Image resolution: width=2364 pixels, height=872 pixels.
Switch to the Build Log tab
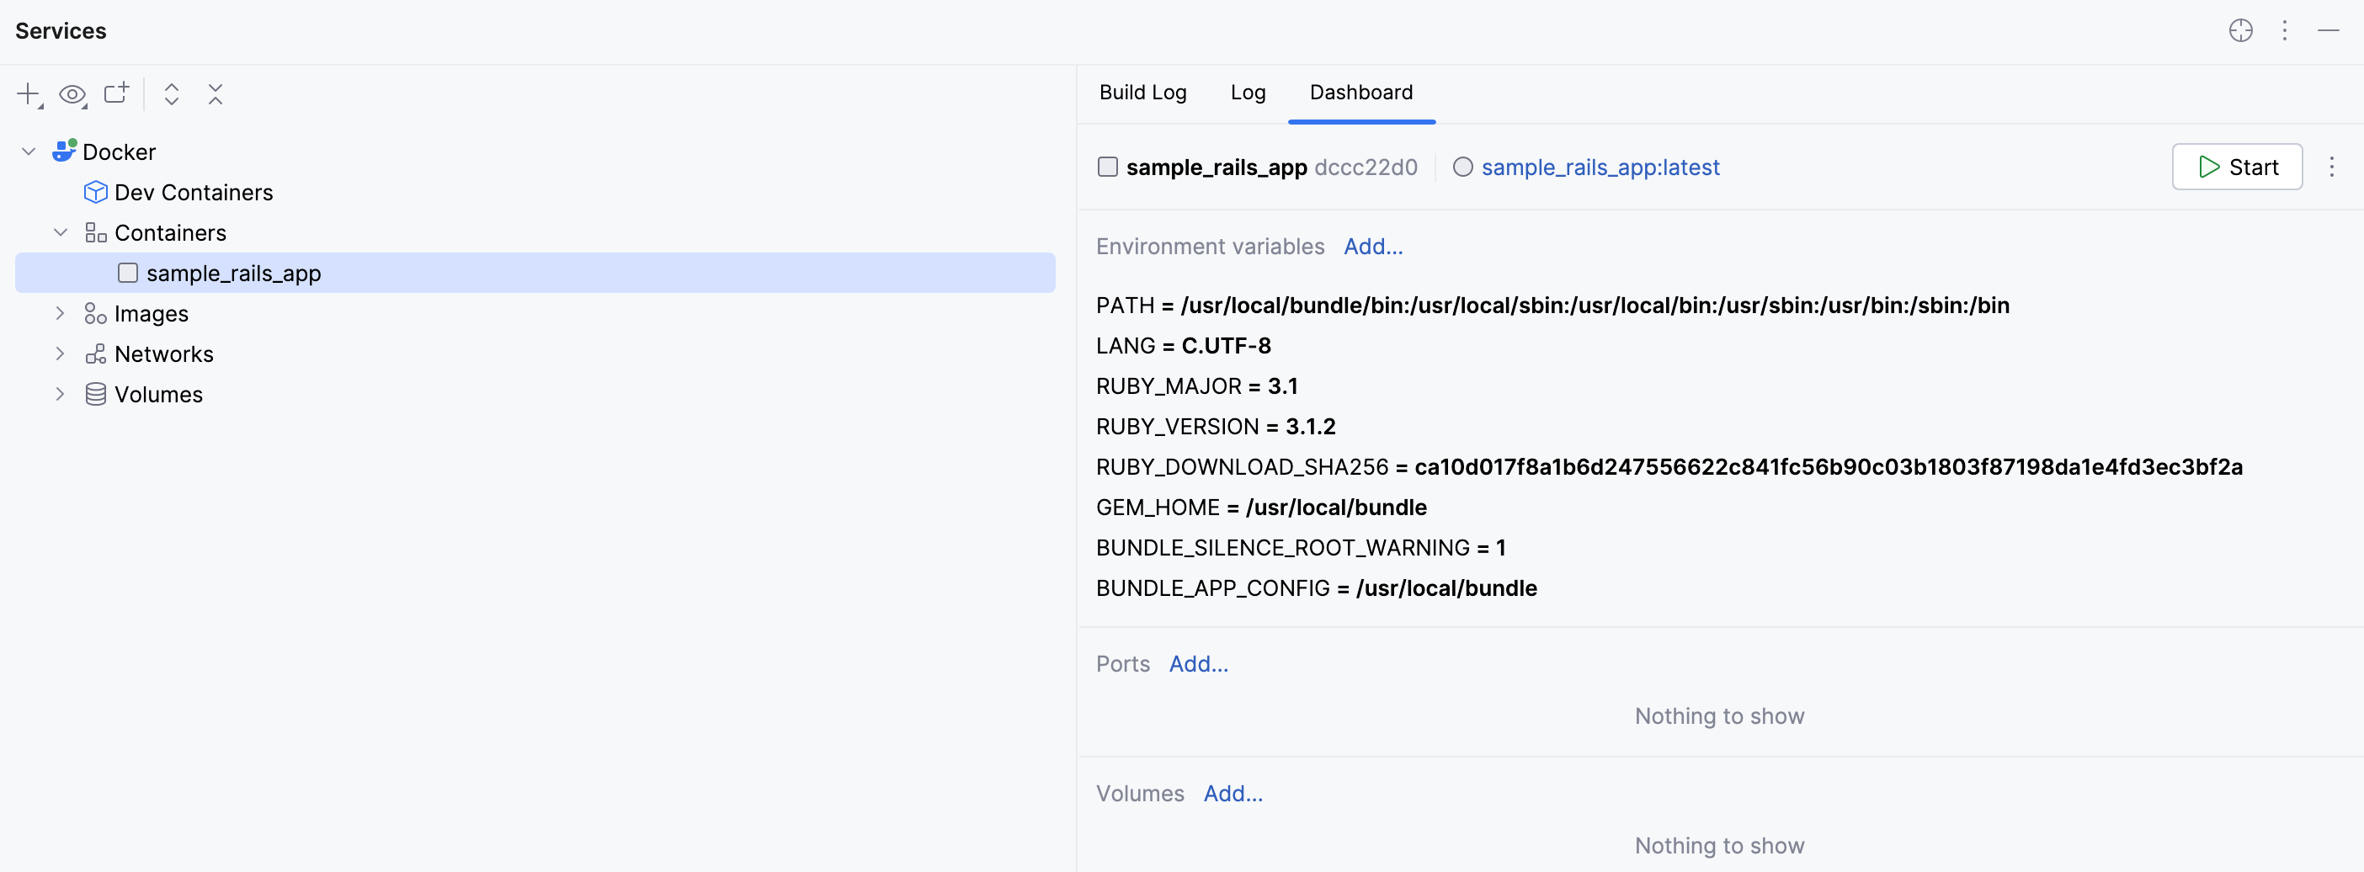(x=1142, y=92)
